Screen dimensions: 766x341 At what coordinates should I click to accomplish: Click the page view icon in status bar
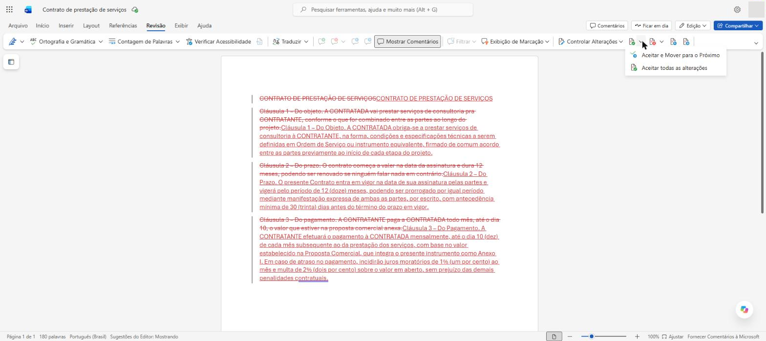pyautogui.click(x=554, y=337)
